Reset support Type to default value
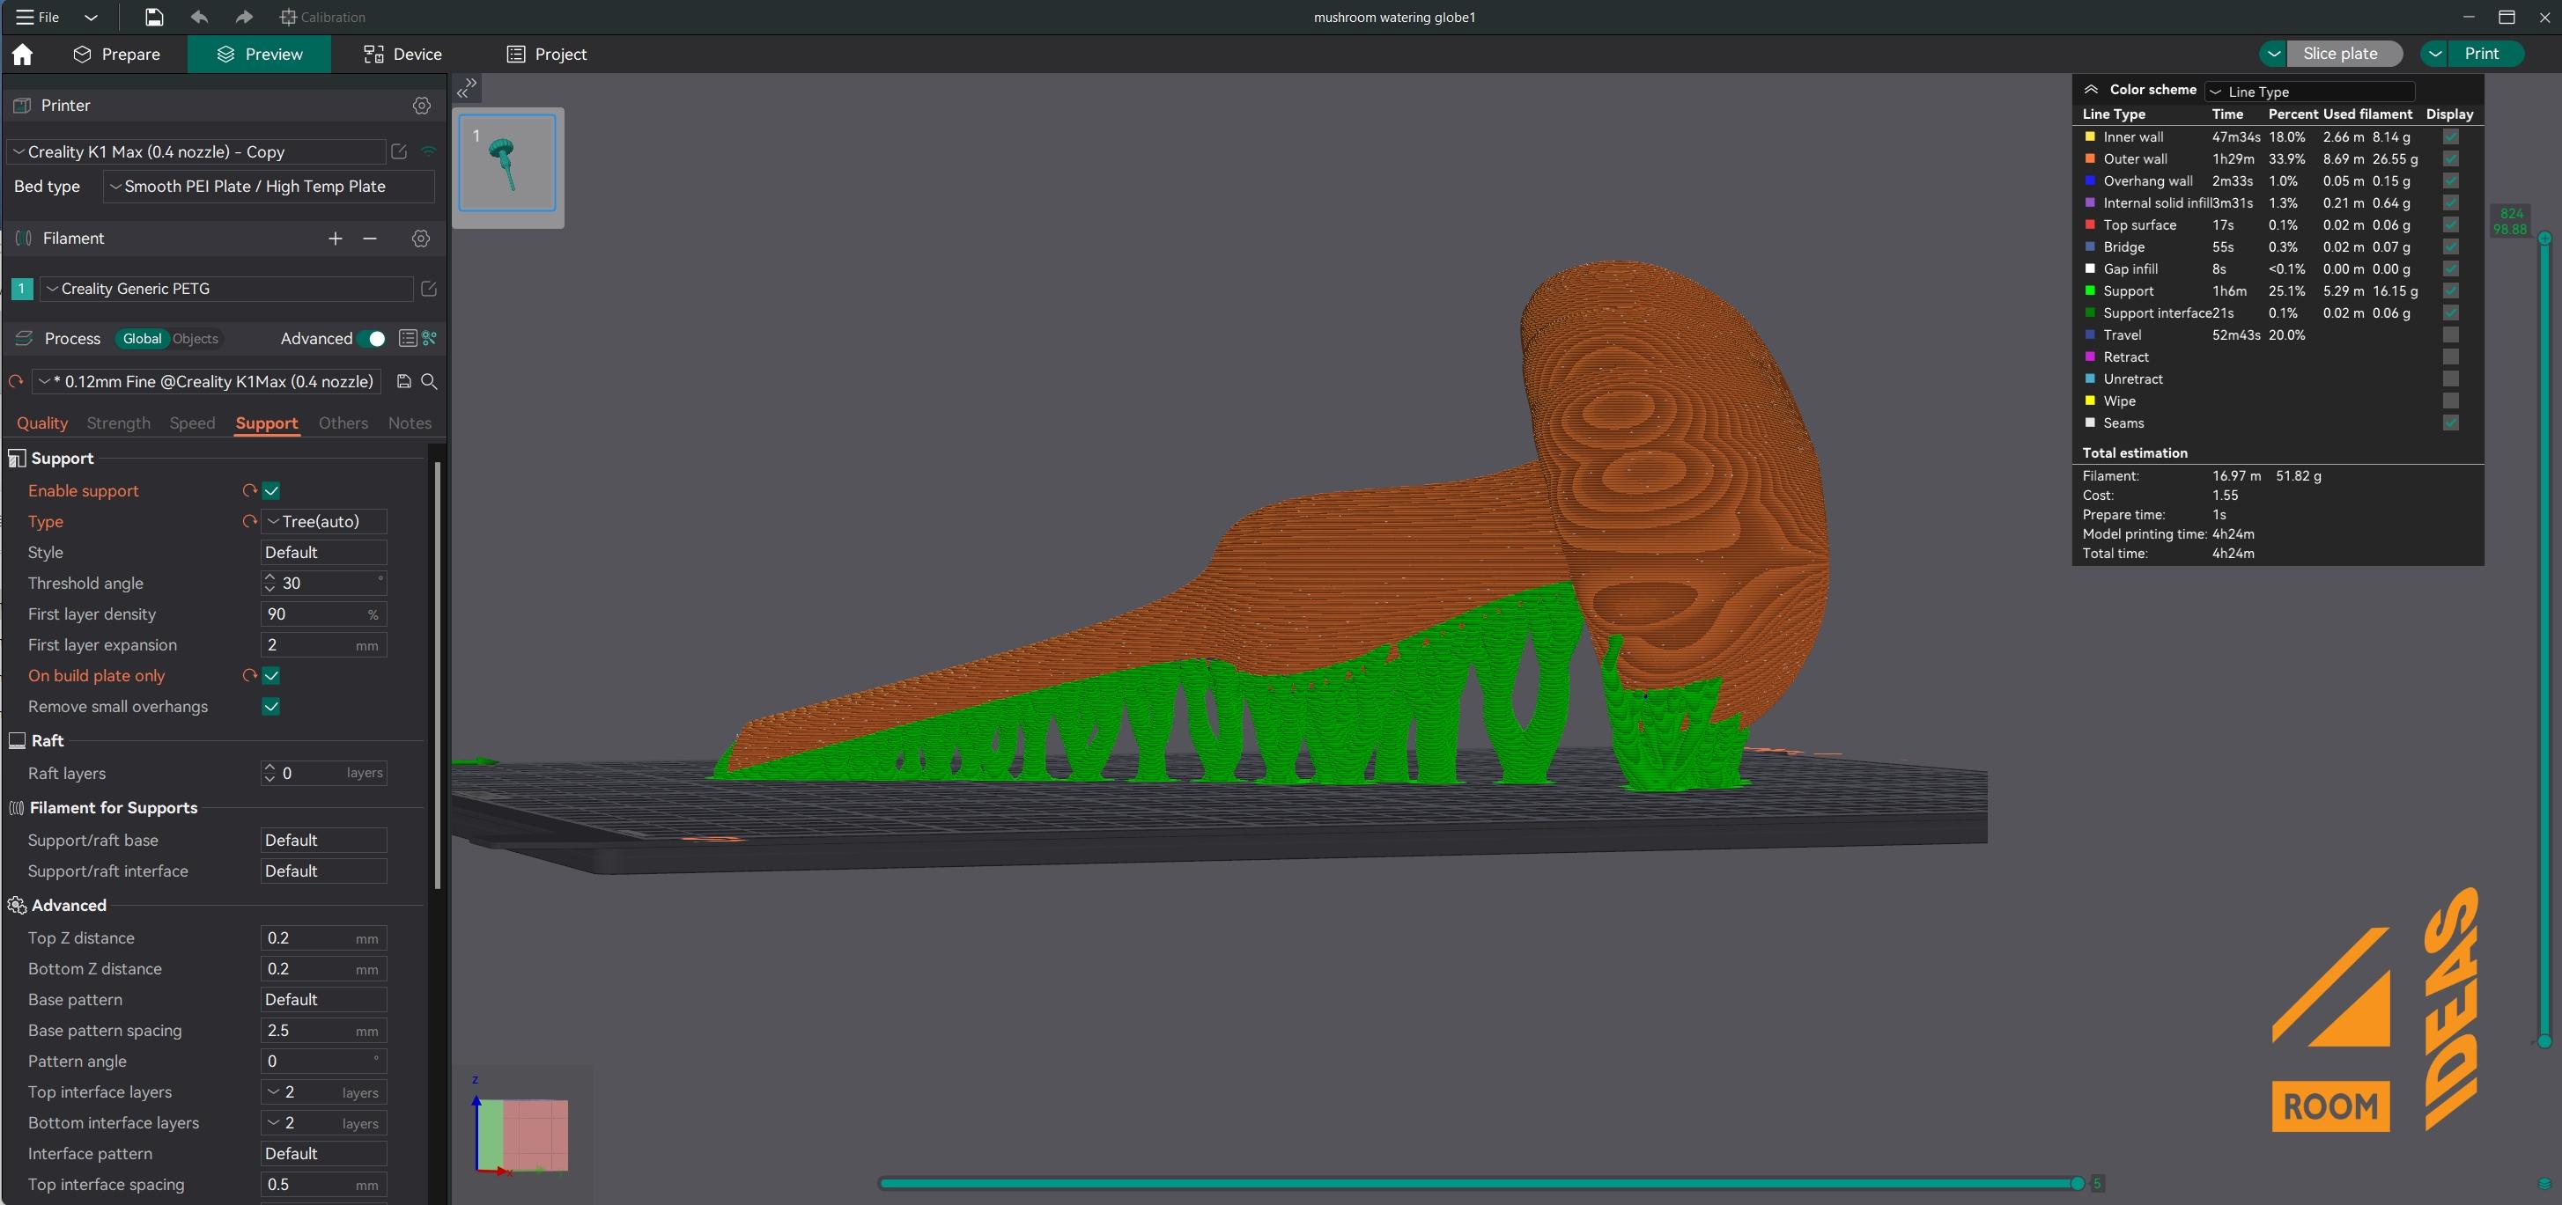 248,521
